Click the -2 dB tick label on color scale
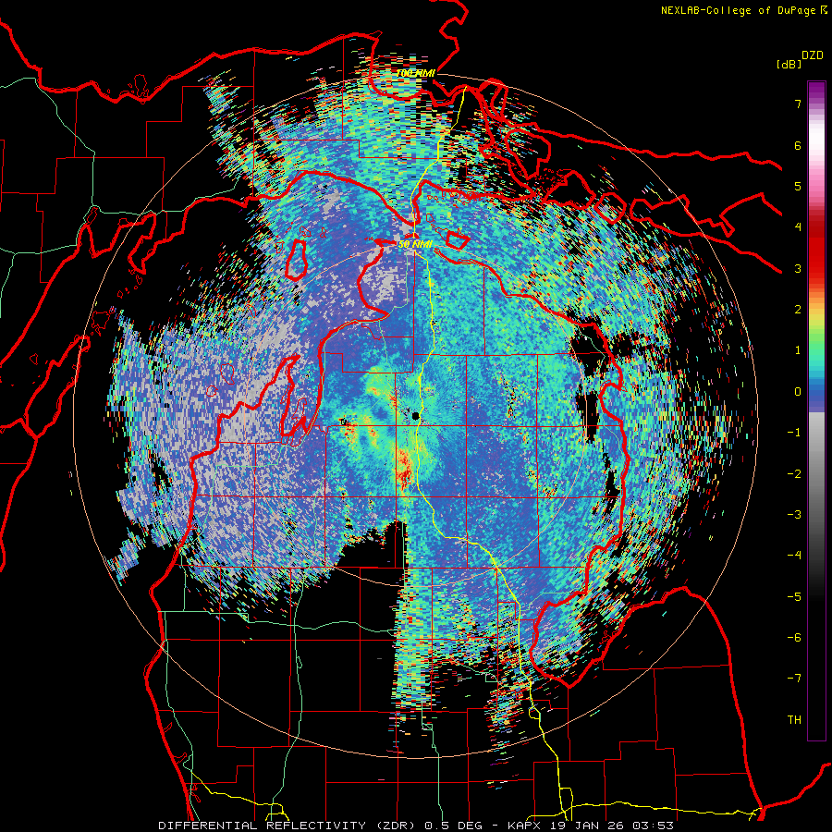832x832 pixels. click(x=794, y=474)
